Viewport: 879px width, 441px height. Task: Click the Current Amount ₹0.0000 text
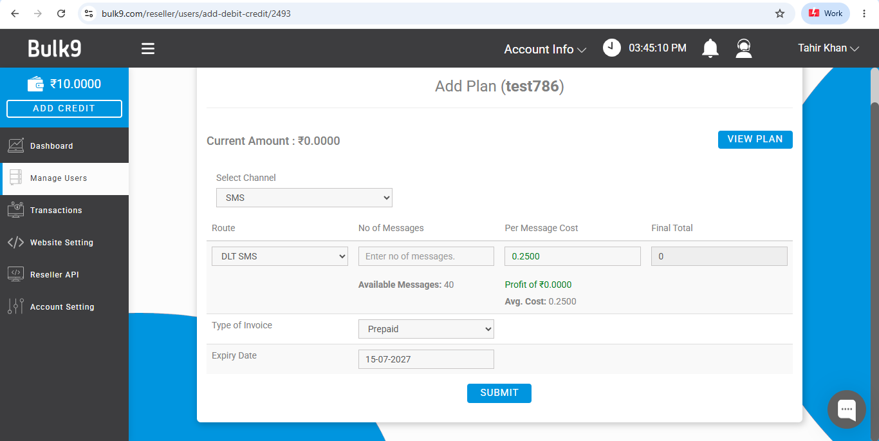pos(273,141)
